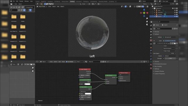Viewport: 188px width, 106px height.
Task: Expand the Ray Visibility panel
Action: tap(158, 66)
